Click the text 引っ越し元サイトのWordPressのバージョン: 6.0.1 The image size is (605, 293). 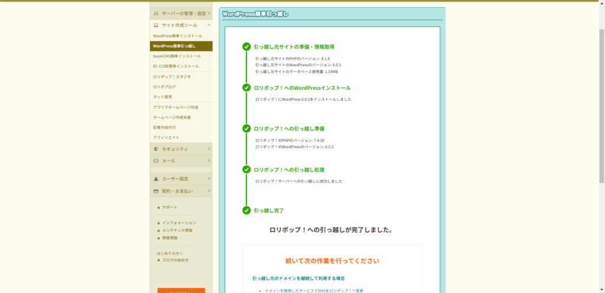298,65
